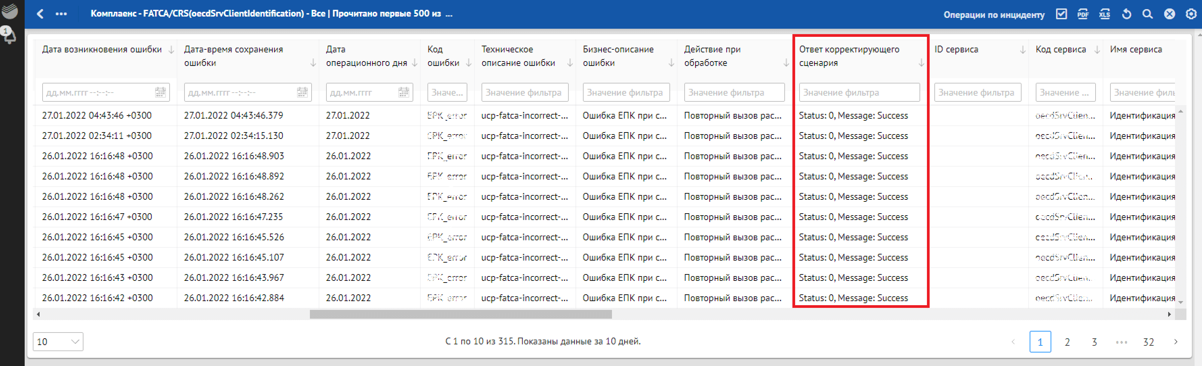Open calendar picker for Дата возникновения ошибки filter
1202x366 pixels.
pos(160,93)
